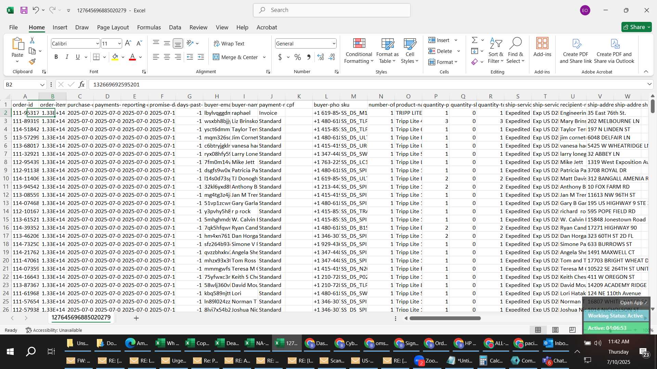Open Fill Color dropdown arrow
The image size is (657, 369).
(123, 57)
